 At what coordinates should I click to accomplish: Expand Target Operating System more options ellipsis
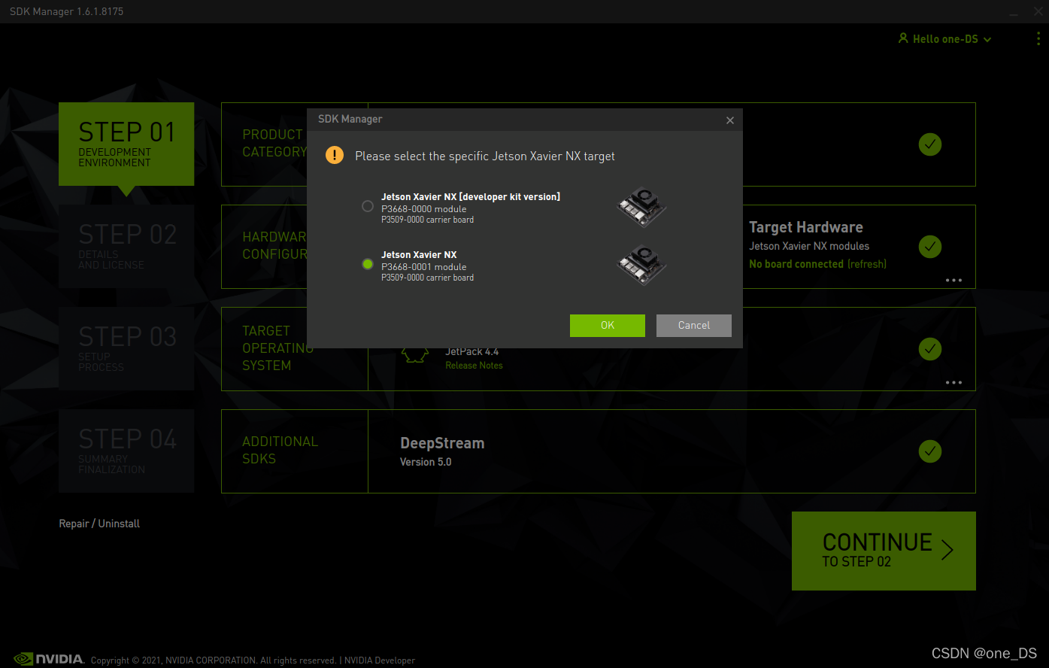(x=953, y=382)
